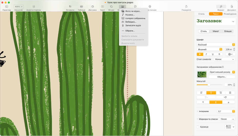This screenshot has width=238, height=136.
Task: Open the Заповнення зображенням fill type popup
Action: pos(210,67)
